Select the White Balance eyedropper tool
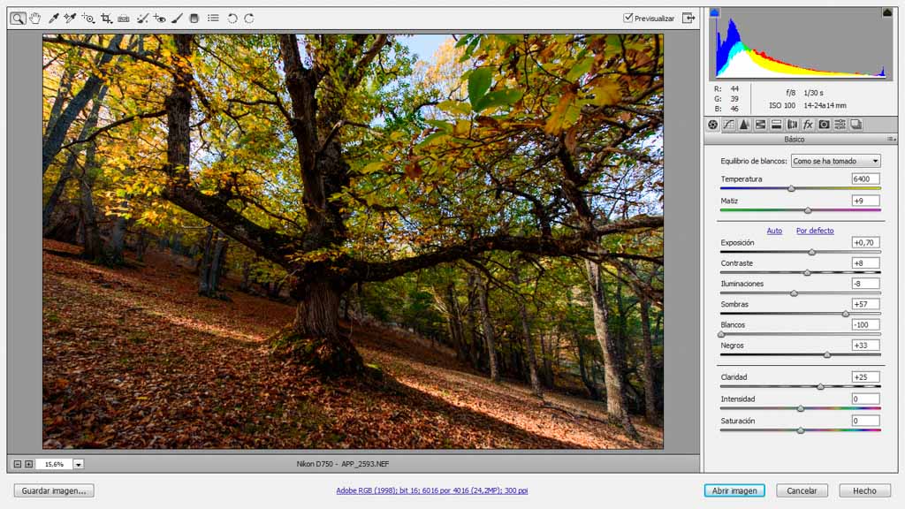Screen dimensions: 905x509 pos(53,18)
